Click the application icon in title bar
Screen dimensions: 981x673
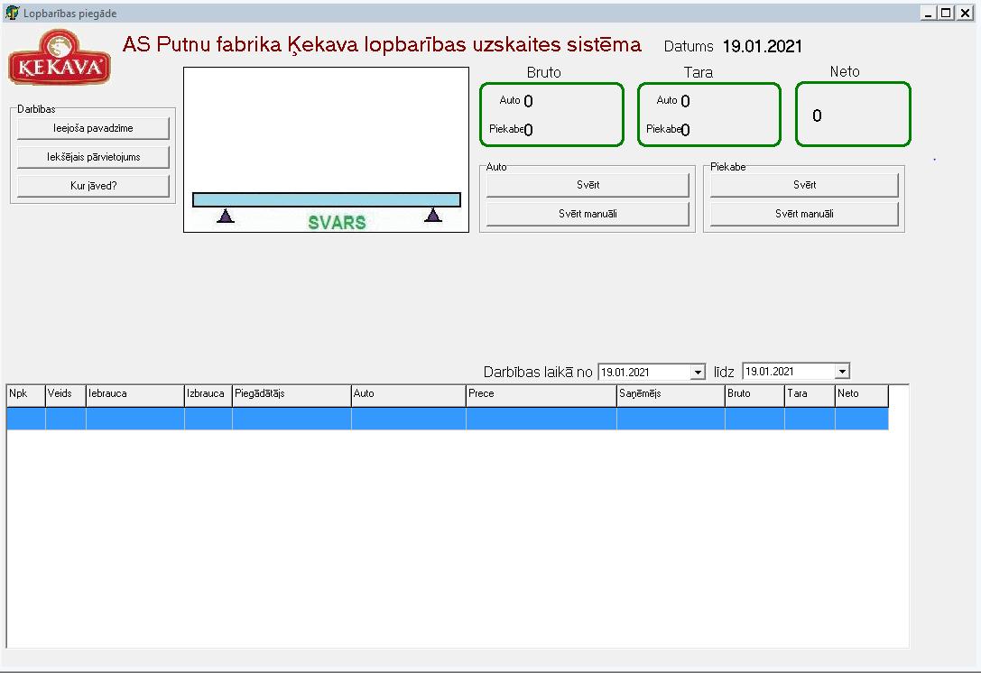[12, 13]
